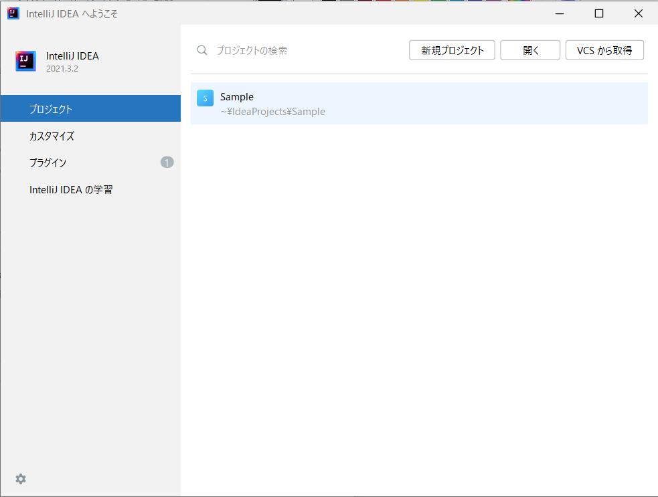Minimize the IntelliJ IDEA welcome window
Viewport: 658px width, 497px height.
[x=560, y=13]
